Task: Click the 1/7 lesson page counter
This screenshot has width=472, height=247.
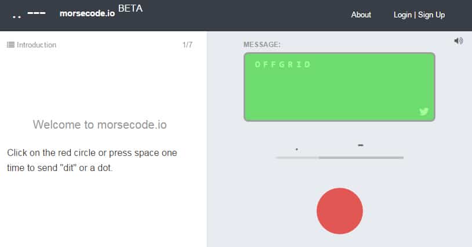Action: click(187, 45)
